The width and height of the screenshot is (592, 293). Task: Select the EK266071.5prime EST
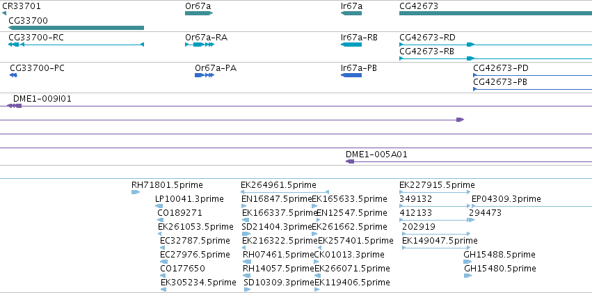(x=317, y=276)
